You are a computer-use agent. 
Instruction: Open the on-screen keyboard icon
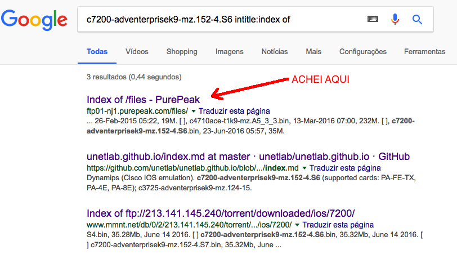(373, 19)
